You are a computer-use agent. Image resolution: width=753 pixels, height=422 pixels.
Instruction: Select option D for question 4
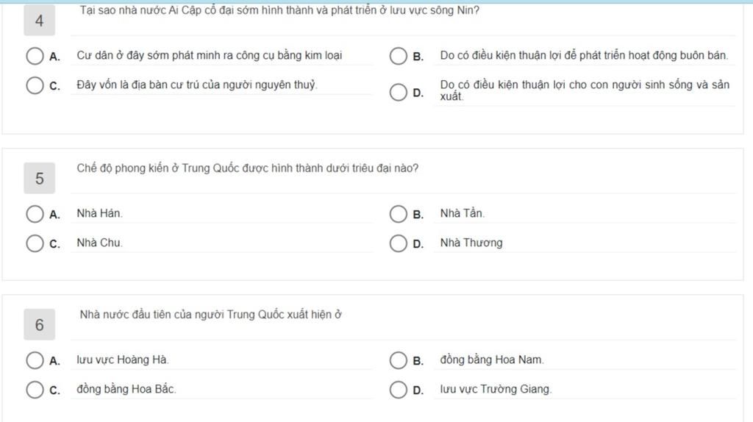pyautogui.click(x=398, y=92)
